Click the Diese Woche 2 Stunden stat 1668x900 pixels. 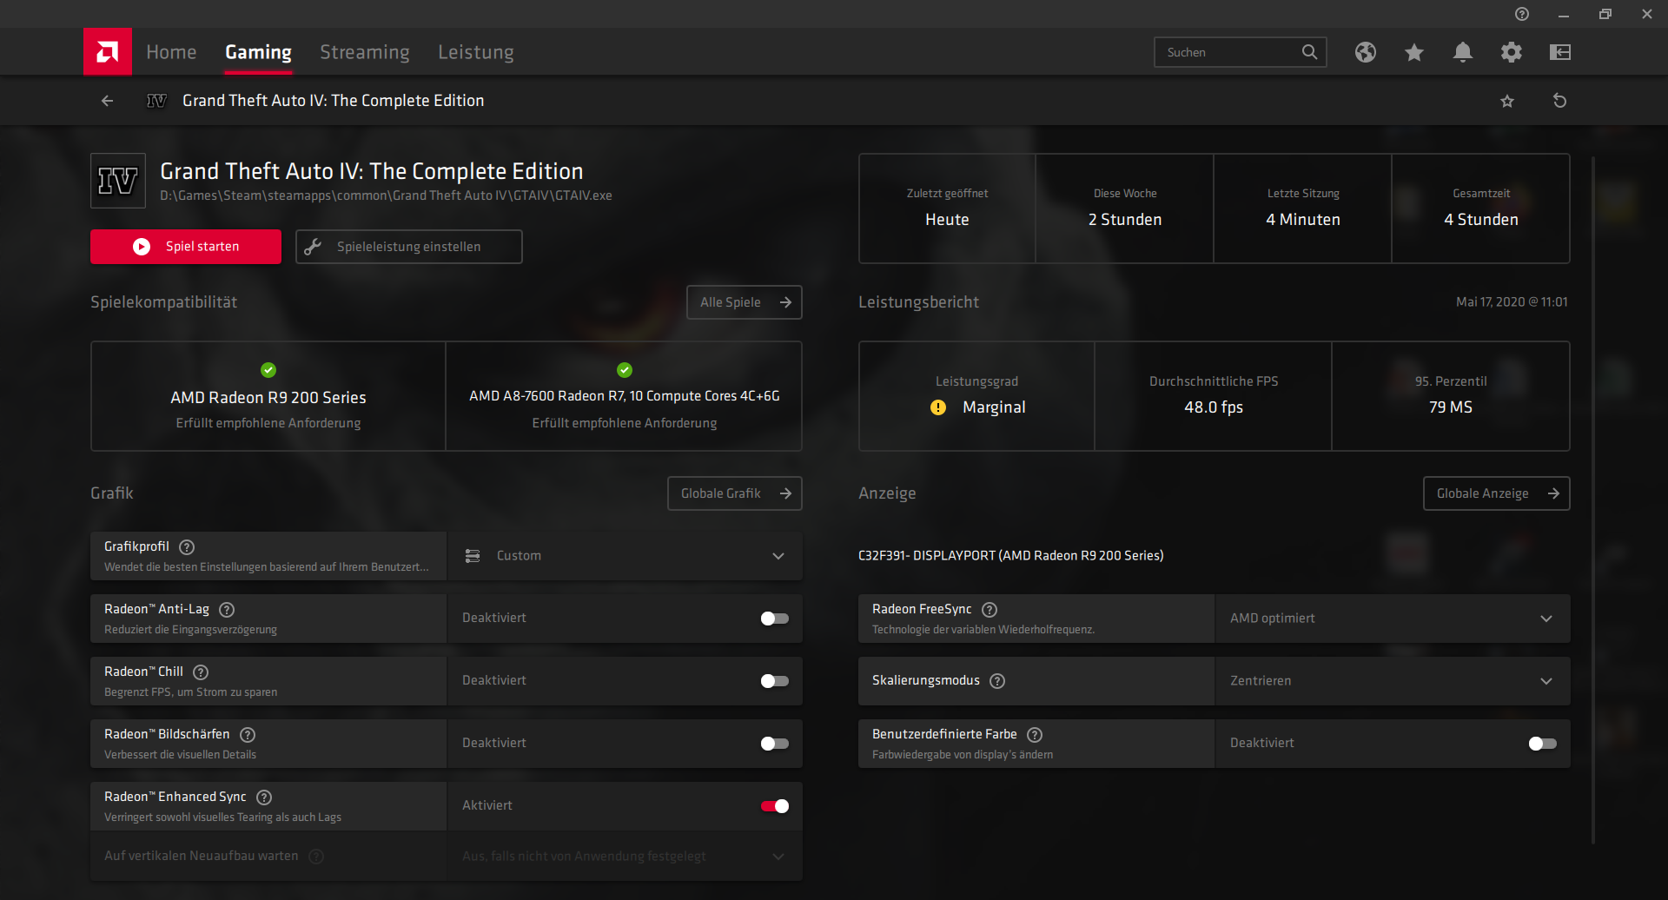(x=1125, y=208)
